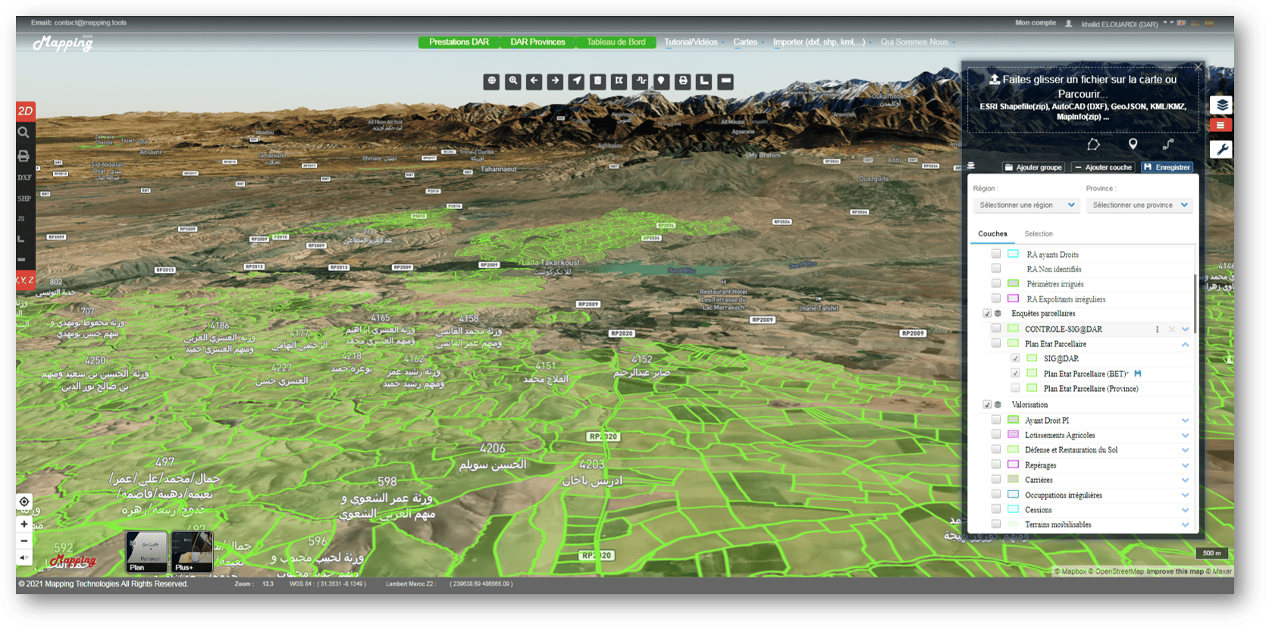
Task: Export map as DXF from left sidebar
Action: (24, 177)
